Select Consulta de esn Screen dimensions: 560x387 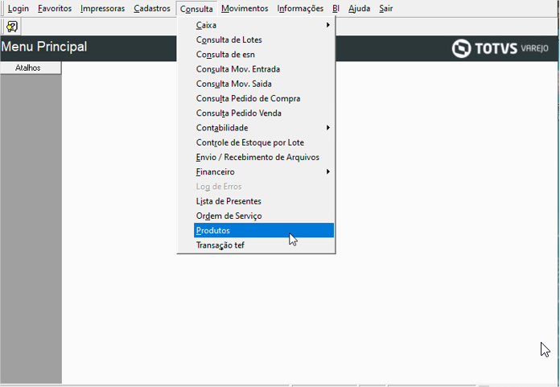(x=264, y=54)
